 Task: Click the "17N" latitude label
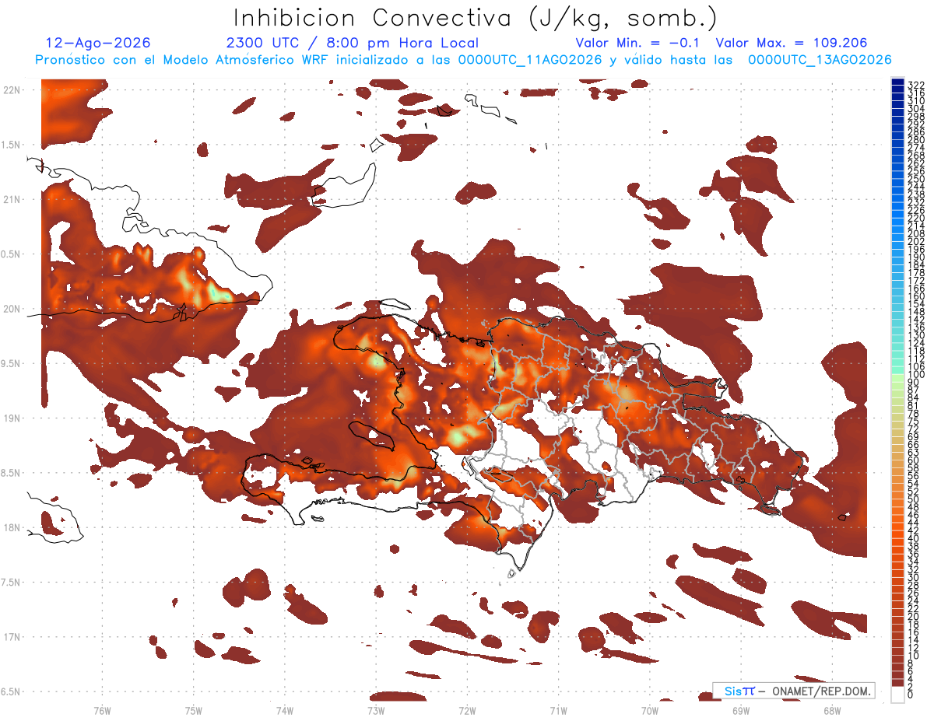[11, 637]
